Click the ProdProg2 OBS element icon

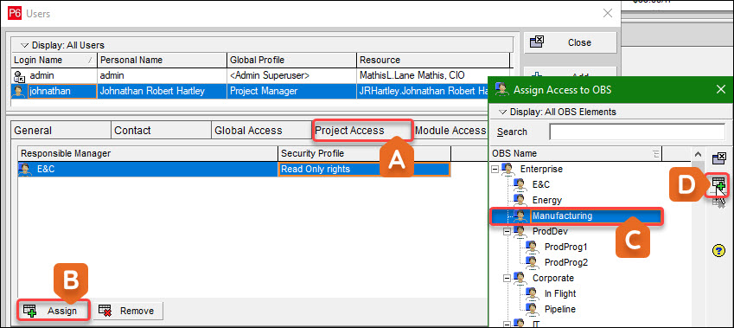click(532, 262)
